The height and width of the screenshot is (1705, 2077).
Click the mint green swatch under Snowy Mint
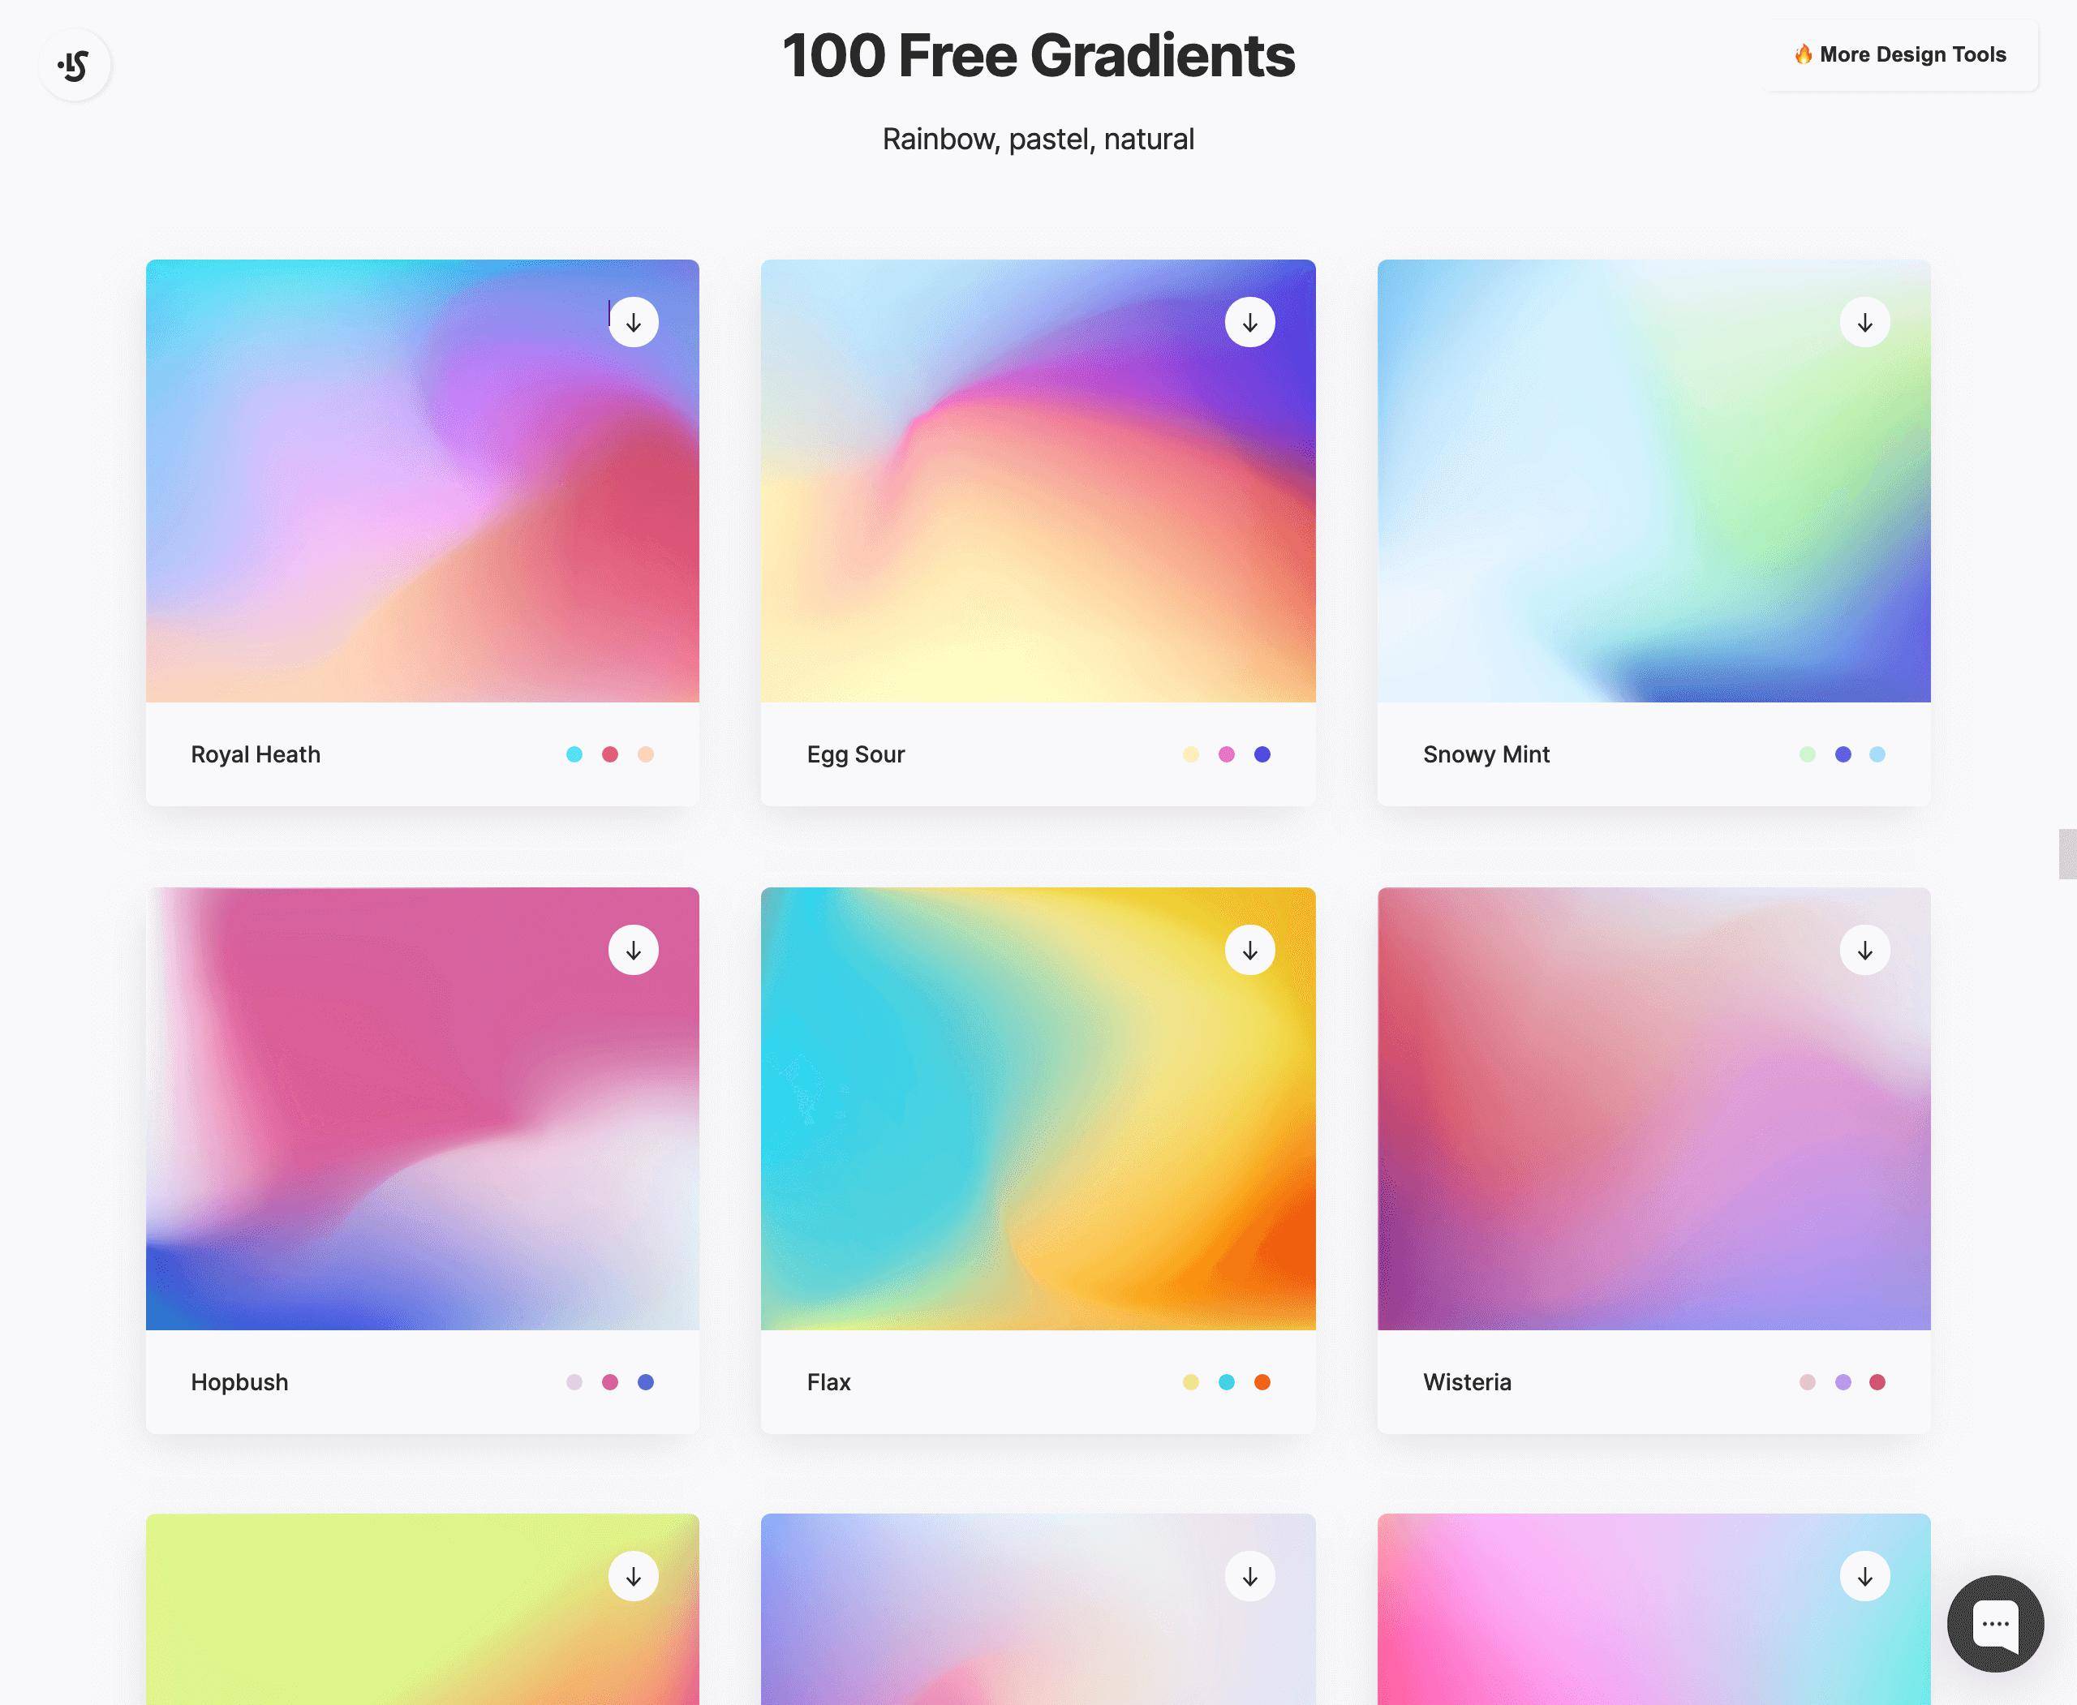coord(1807,754)
